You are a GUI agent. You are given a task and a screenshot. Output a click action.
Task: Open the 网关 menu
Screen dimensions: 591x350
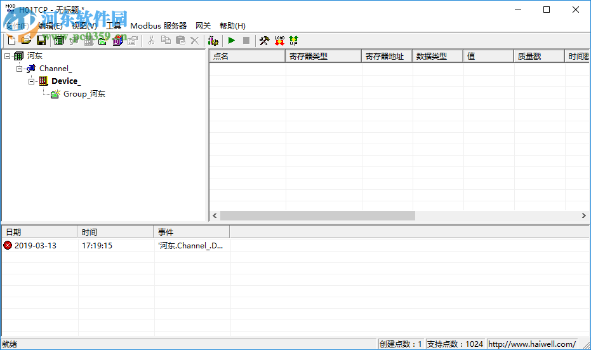tap(203, 25)
